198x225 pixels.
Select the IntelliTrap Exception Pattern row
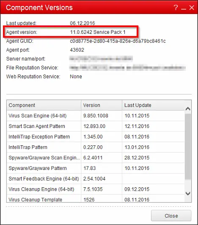96,136
